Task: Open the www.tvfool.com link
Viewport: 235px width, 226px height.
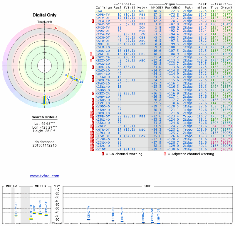Action: (44, 176)
